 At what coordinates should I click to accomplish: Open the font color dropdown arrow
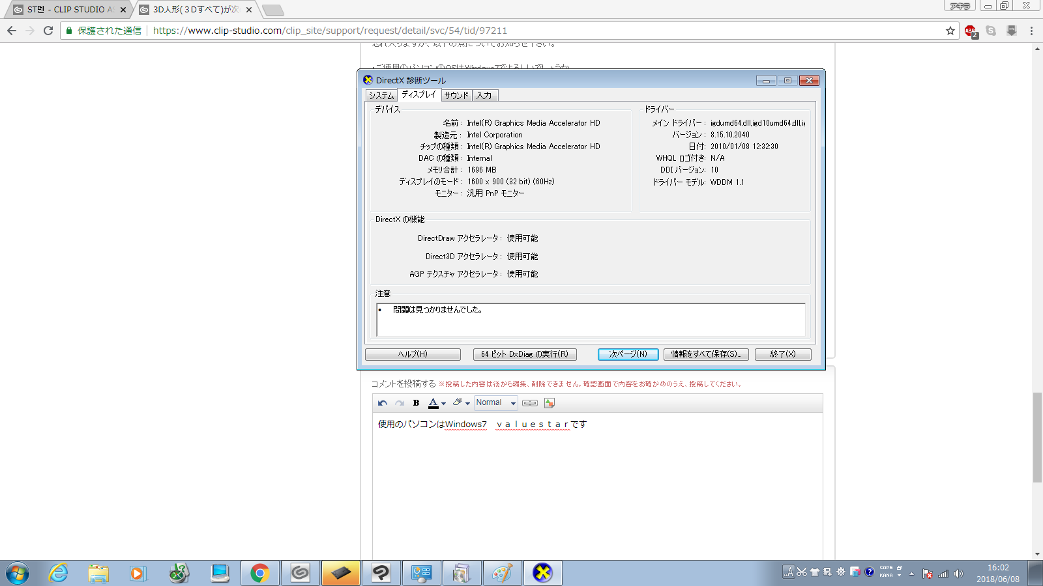pyautogui.click(x=444, y=404)
